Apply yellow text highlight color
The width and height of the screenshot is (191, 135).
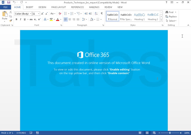point(51,19)
